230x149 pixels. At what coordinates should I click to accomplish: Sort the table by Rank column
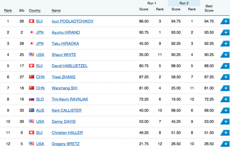tap(8, 10)
